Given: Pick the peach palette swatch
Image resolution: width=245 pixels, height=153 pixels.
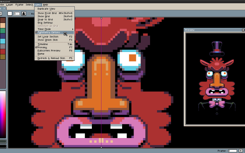Looking at the screenshot, I should coord(3,26).
